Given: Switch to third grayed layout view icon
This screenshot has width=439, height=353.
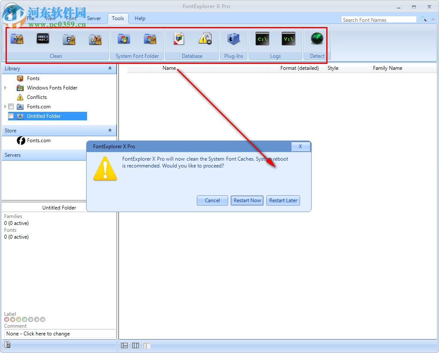Looking at the screenshot, I should tap(147, 345).
